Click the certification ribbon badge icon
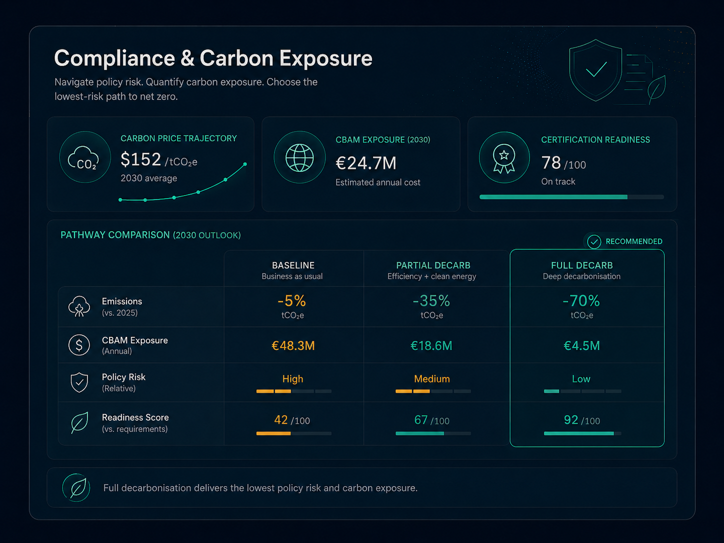 pos(504,157)
